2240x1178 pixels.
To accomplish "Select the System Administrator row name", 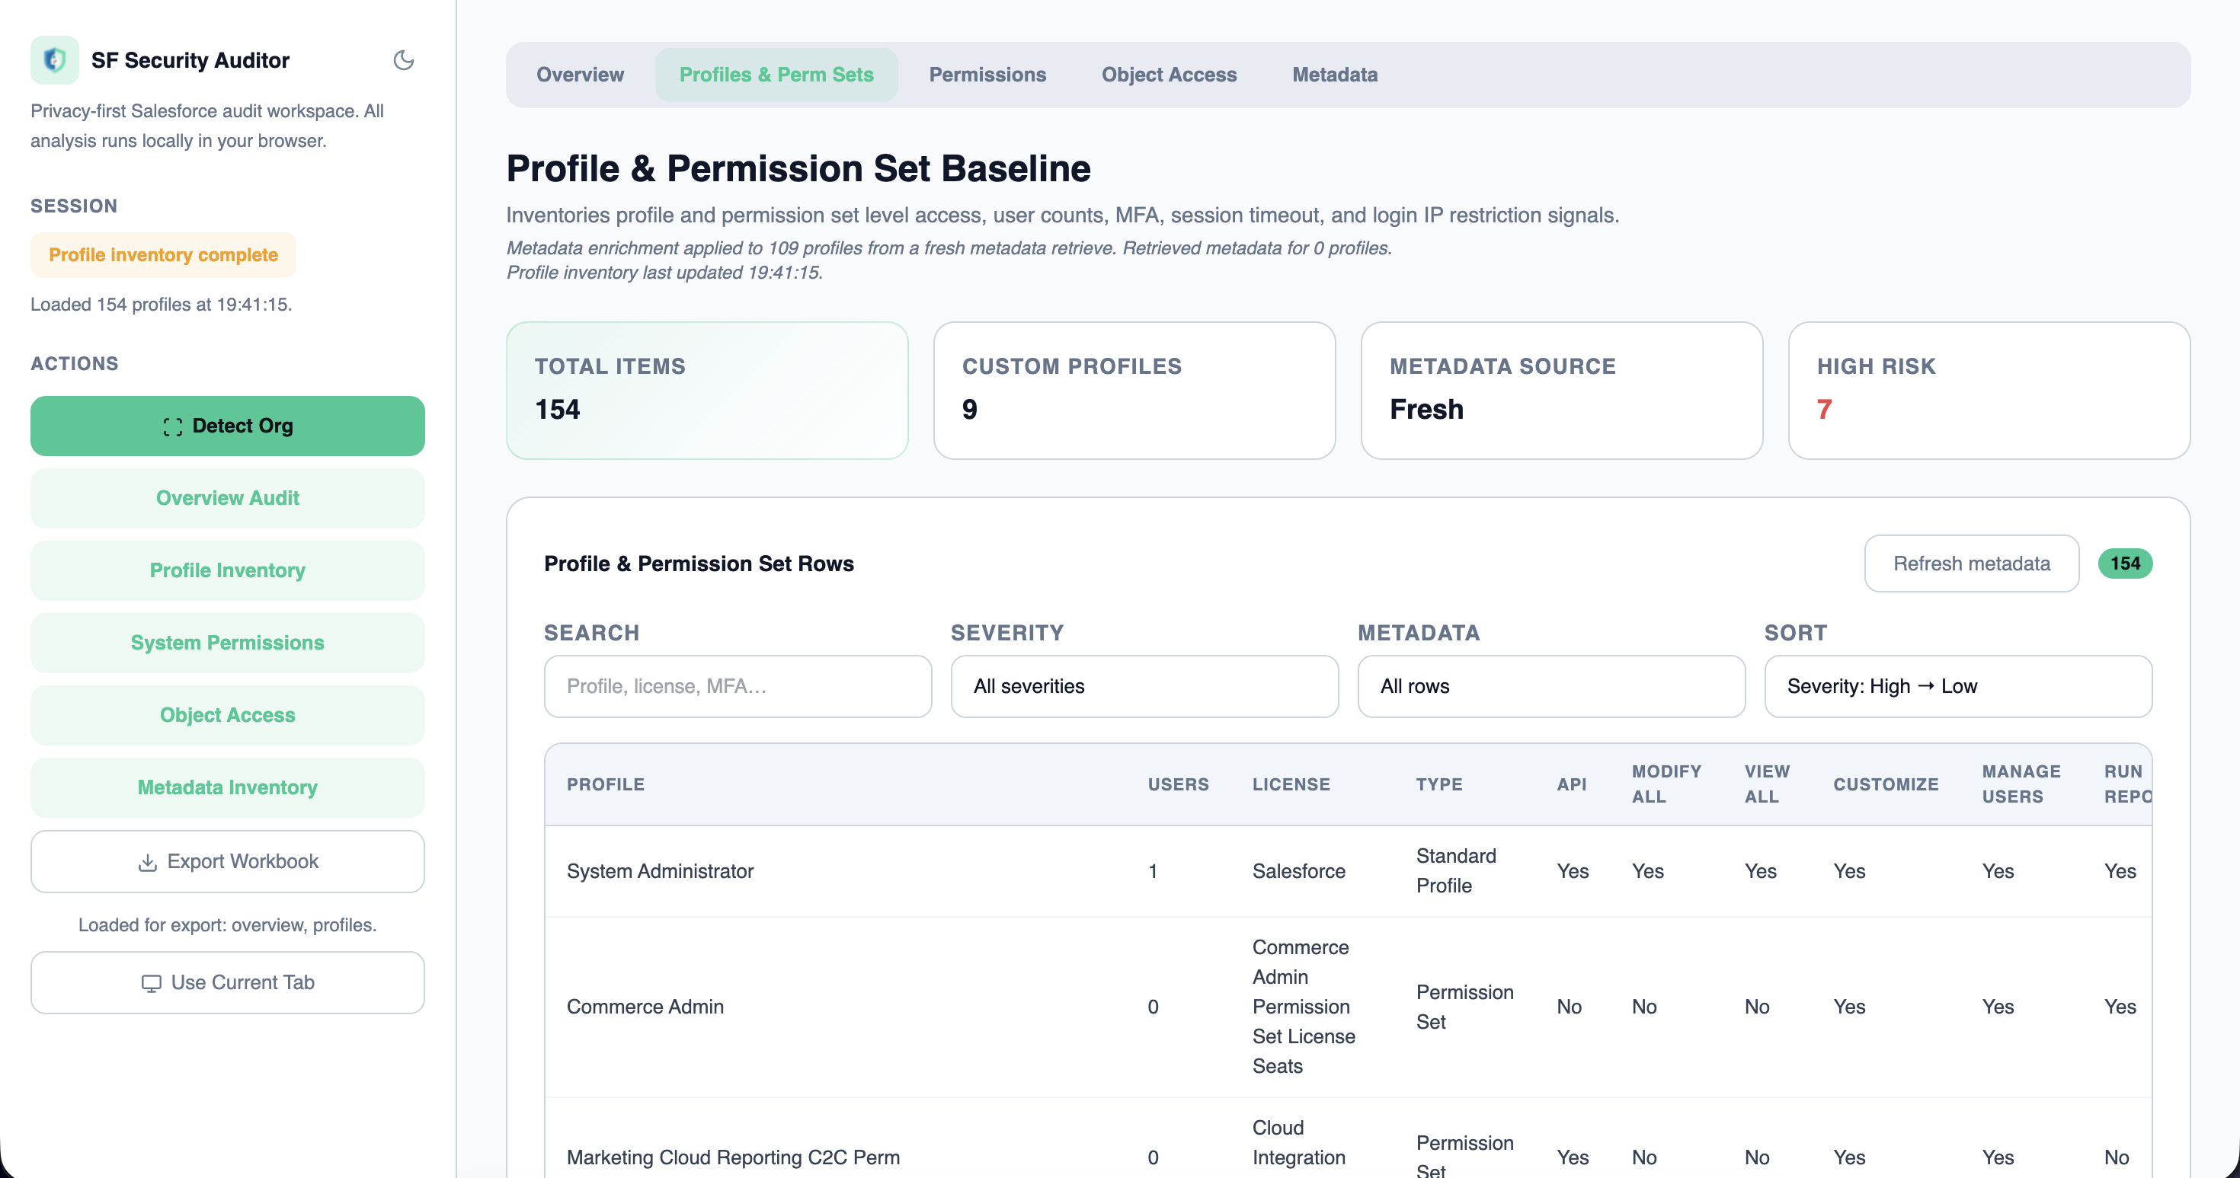I will coord(660,871).
